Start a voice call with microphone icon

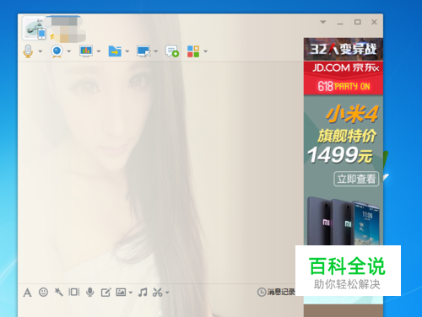point(28,51)
